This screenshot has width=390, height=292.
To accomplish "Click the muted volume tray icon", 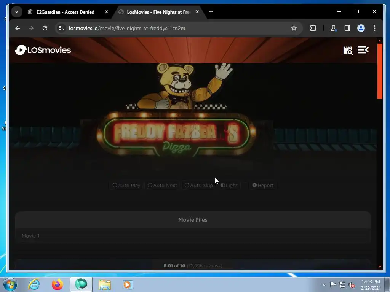I will click(352, 285).
